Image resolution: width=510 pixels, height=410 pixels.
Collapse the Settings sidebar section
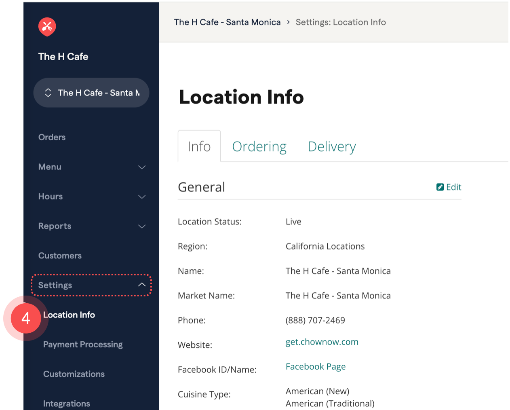point(141,285)
